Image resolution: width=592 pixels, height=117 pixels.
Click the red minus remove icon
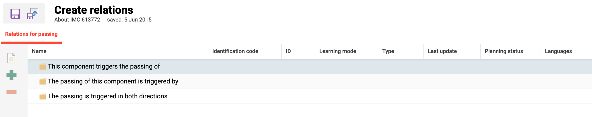point(11,92)
